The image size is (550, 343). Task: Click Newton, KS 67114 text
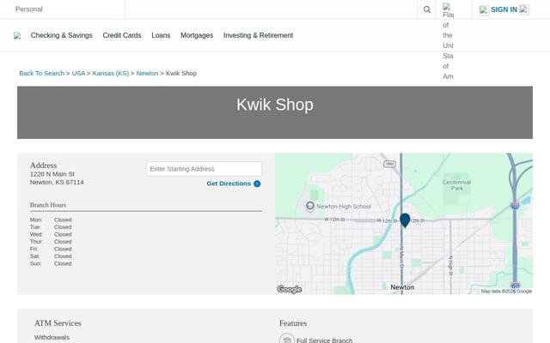pos(57,182)
